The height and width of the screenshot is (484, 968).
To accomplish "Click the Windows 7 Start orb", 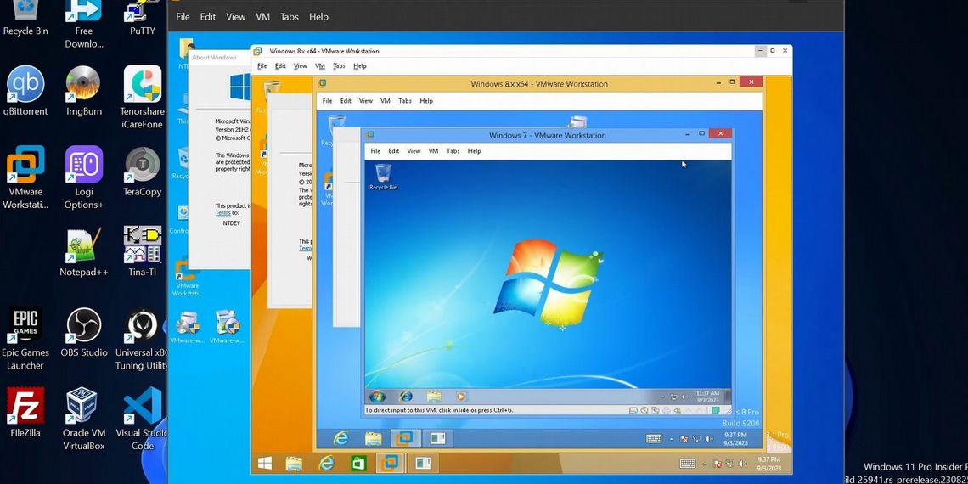I will 376,397.
